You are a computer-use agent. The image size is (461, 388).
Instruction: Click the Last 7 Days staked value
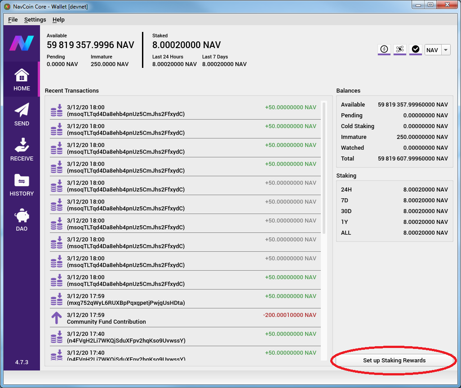[x=224, y=64]
